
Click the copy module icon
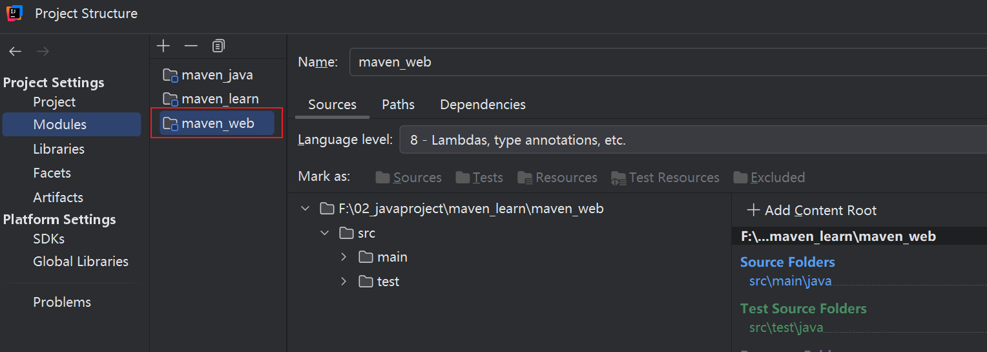218,46
